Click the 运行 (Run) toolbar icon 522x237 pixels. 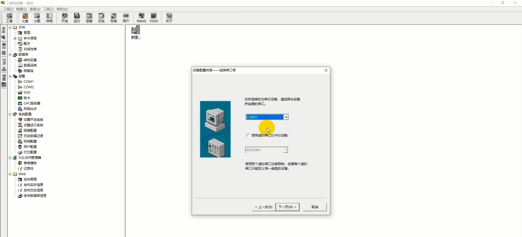[77, 18]
